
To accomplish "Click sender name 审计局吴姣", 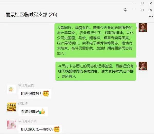I will click(x=26, y=85).
